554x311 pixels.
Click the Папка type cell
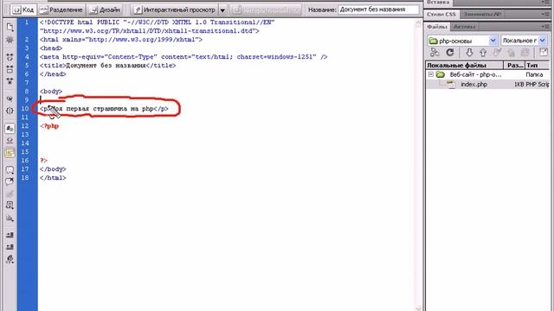pos(534,75)
